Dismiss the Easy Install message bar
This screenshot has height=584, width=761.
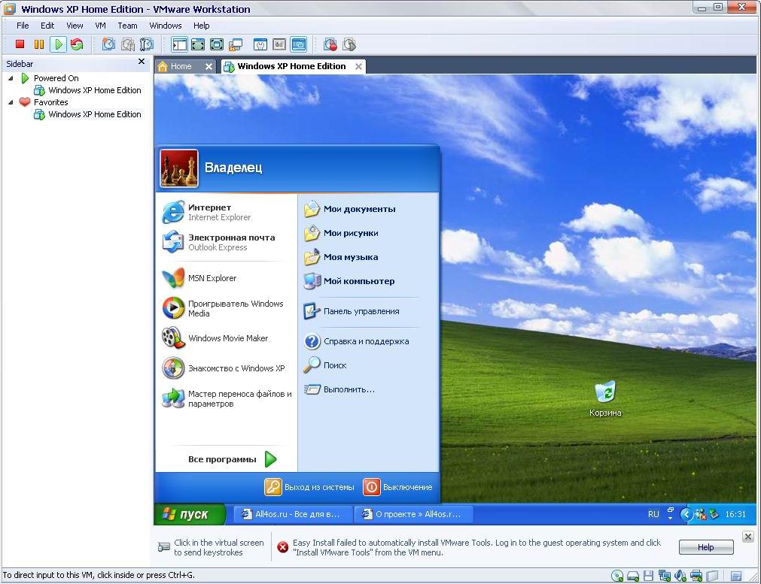pyautogui.click(x=748, y=537)
